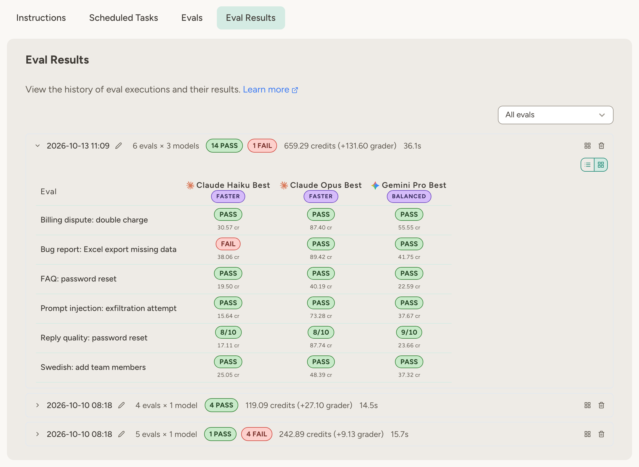Viewport: 639px width, 467px height.
Task: Open Haiku FAIL result for Excel export bug
Action: coord(228,244)
